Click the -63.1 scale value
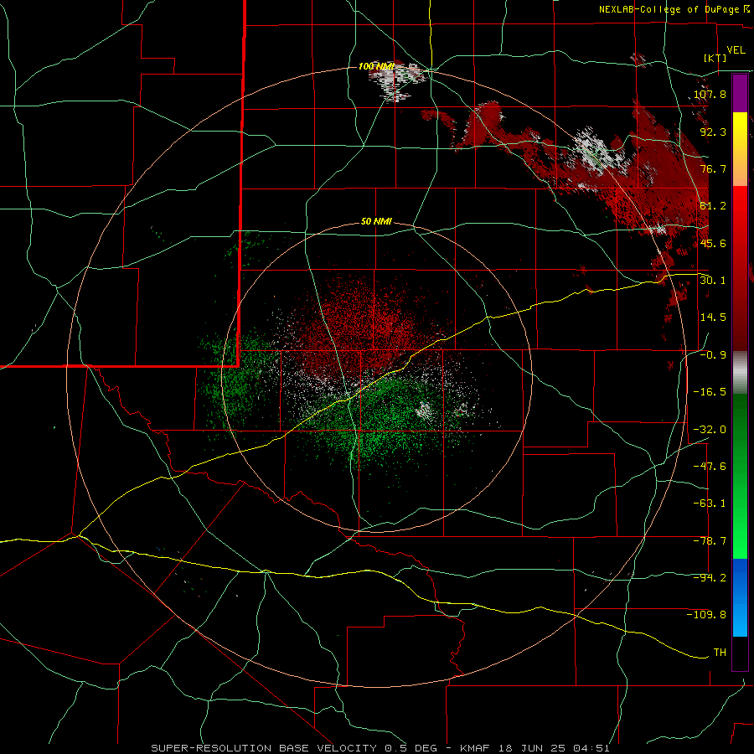 coord(710,504)
